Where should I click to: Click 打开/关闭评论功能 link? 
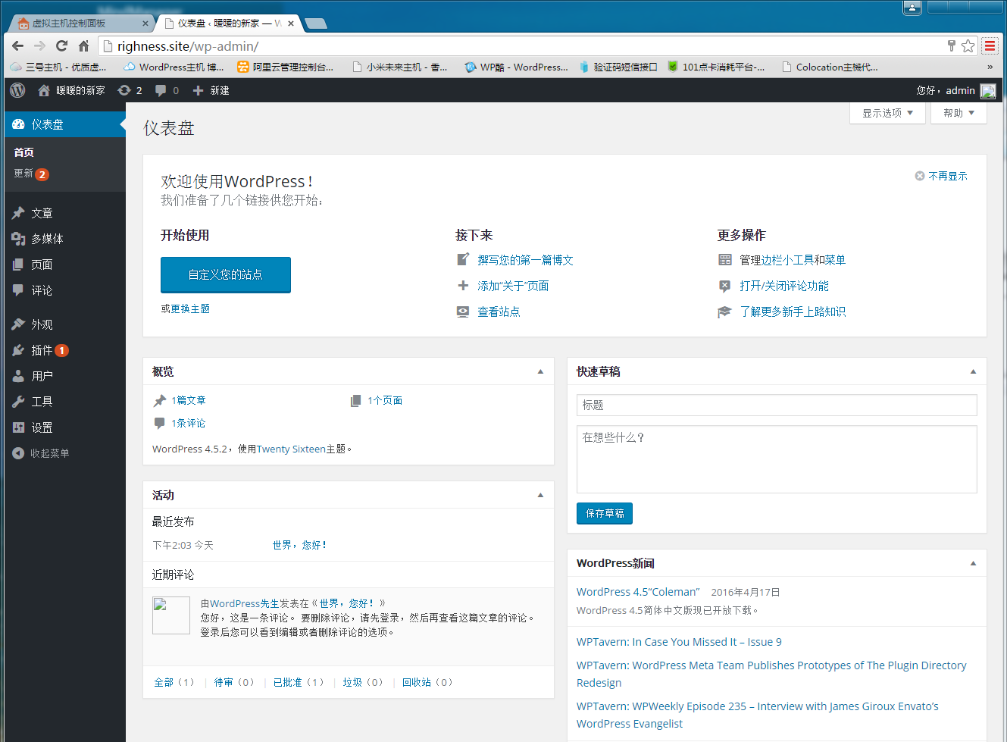coord(784,286)
